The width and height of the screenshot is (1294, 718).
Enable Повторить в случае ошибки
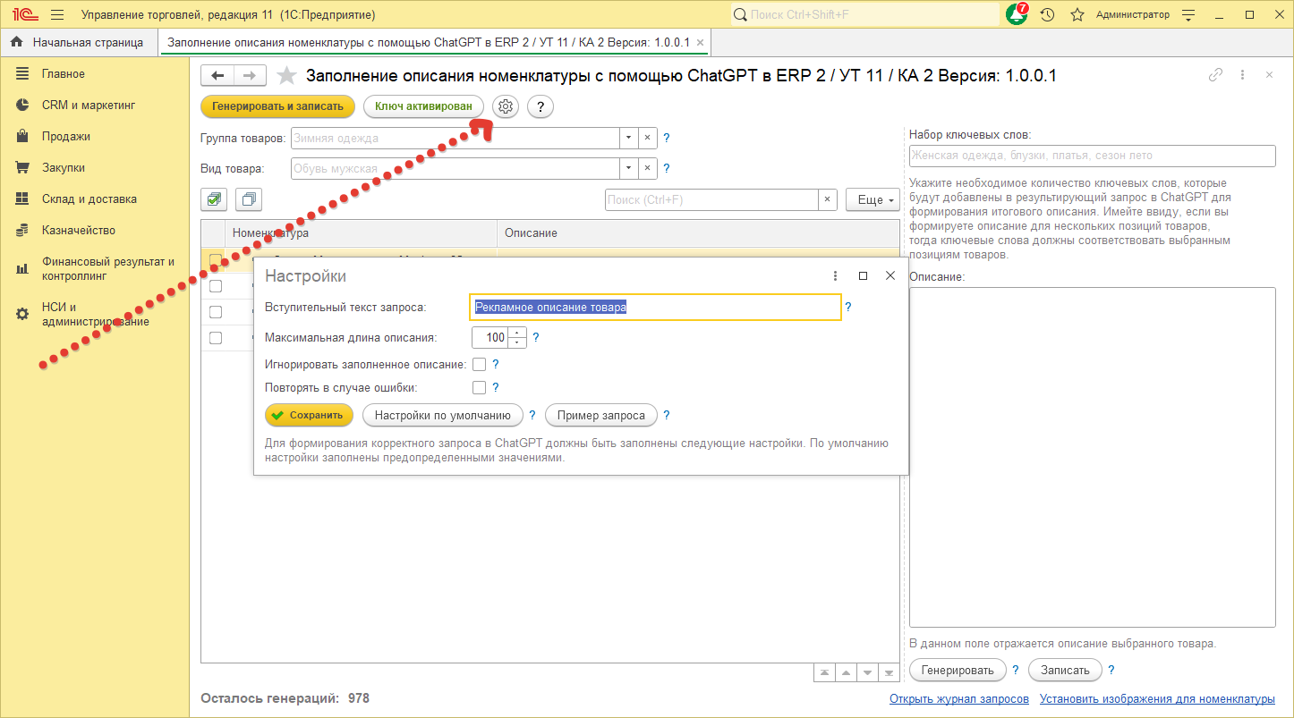480,386
